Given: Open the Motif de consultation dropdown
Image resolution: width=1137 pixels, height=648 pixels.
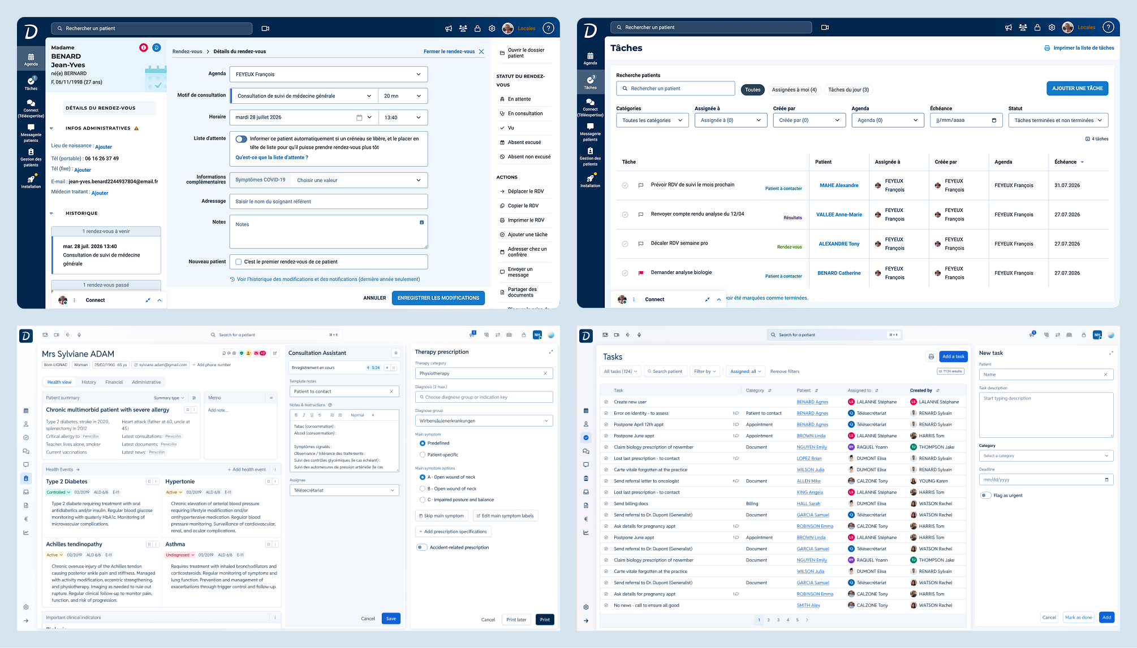Looking at the screenshot, I should (304, 96).
